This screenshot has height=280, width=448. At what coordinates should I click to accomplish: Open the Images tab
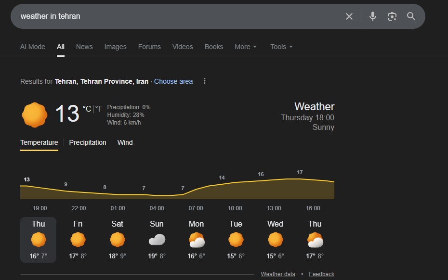tap(116, 47)
